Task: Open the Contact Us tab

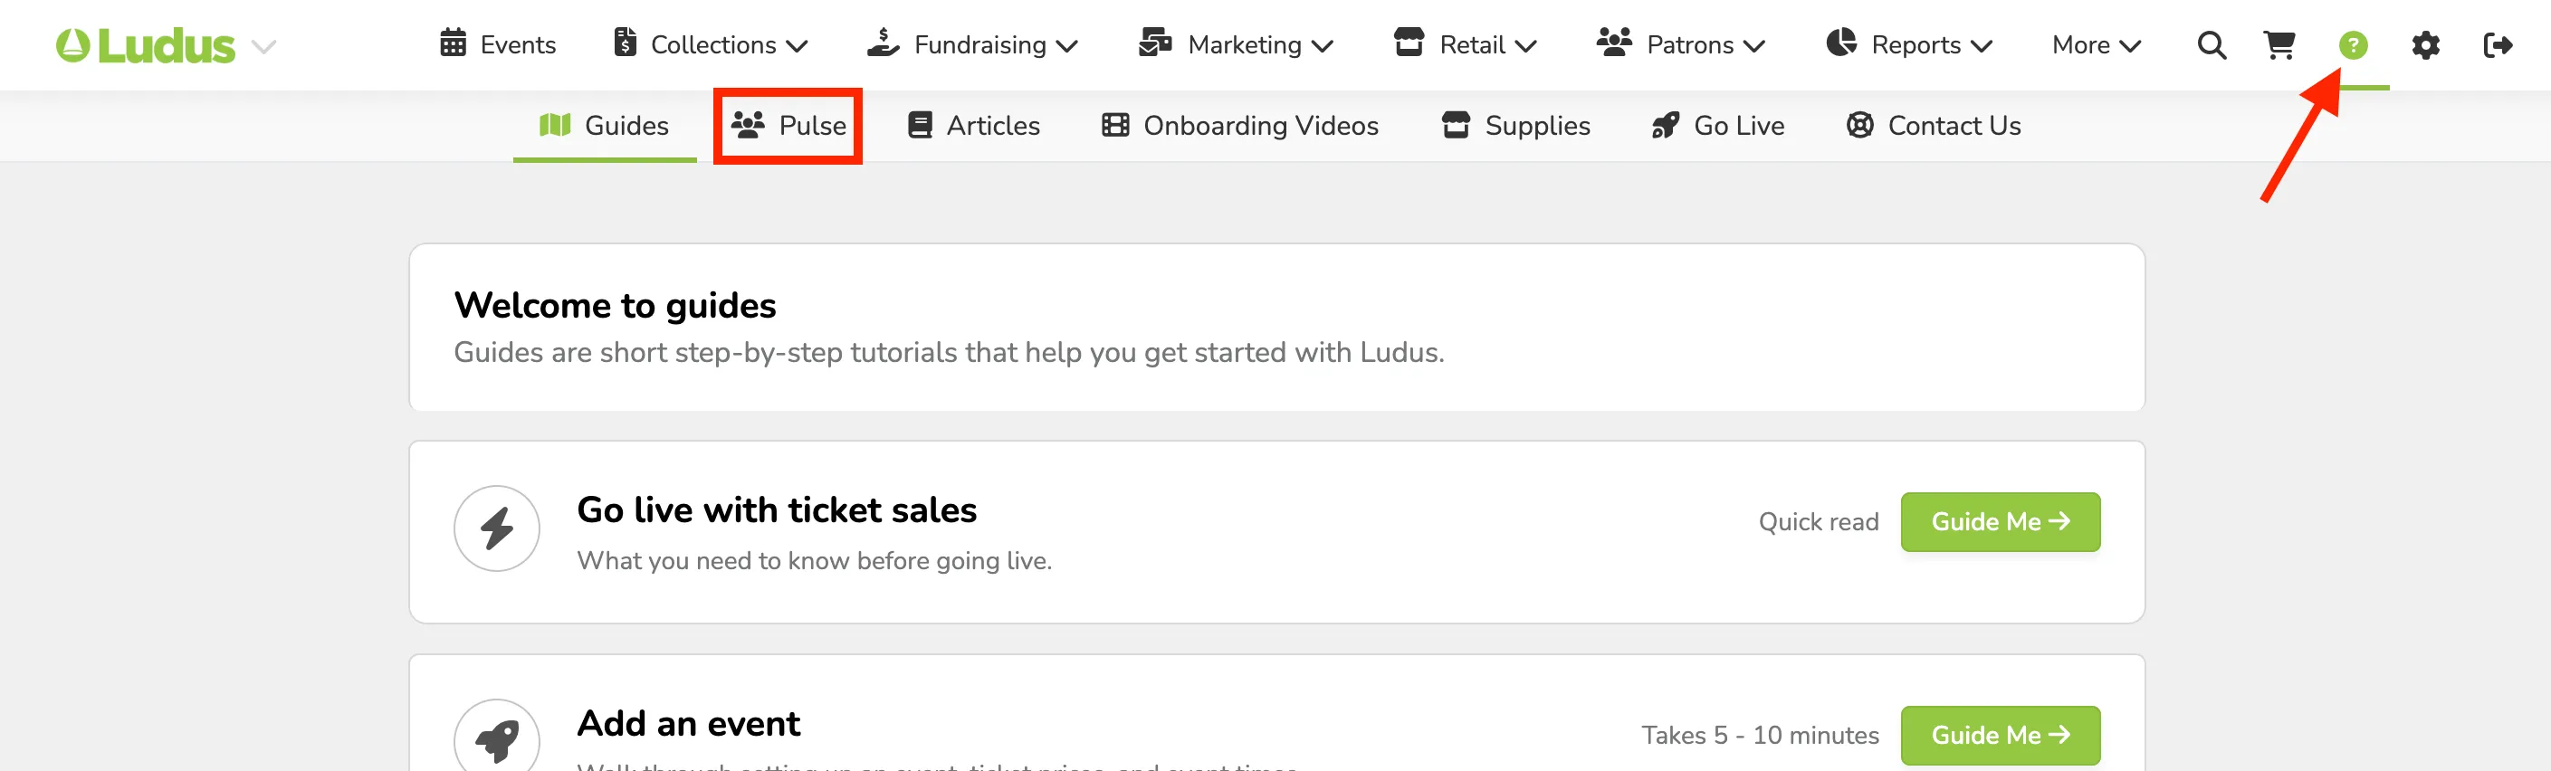Action: [x=1934, y=126]
